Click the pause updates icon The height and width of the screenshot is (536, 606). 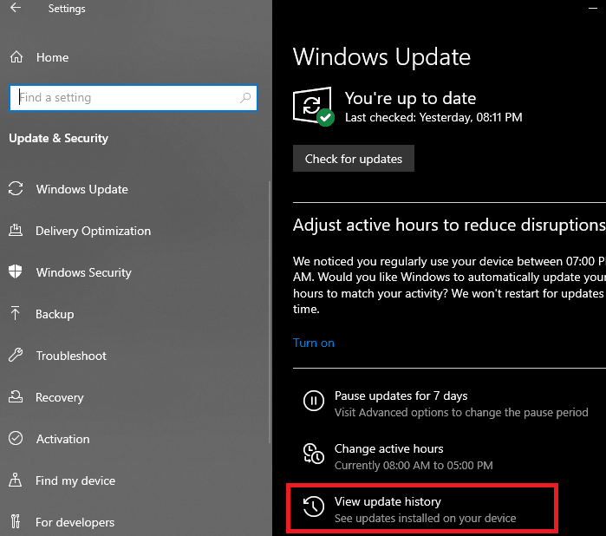(314, 401)
